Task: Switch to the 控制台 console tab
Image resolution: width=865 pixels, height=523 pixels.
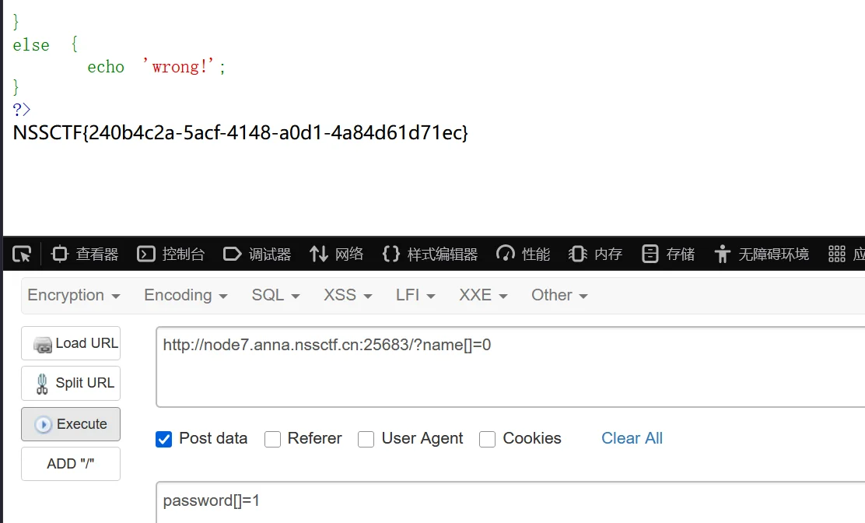Action: tap(171, 254)
